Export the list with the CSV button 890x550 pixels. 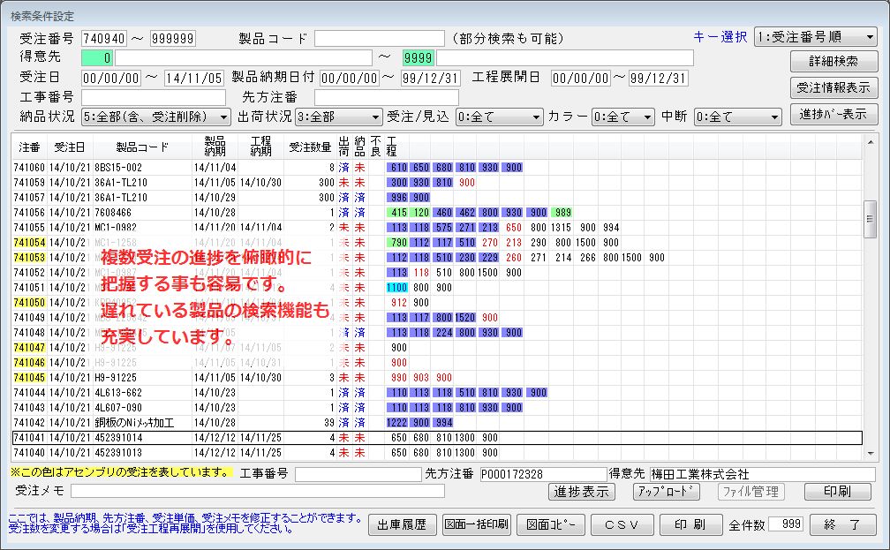tap(621, 524)
